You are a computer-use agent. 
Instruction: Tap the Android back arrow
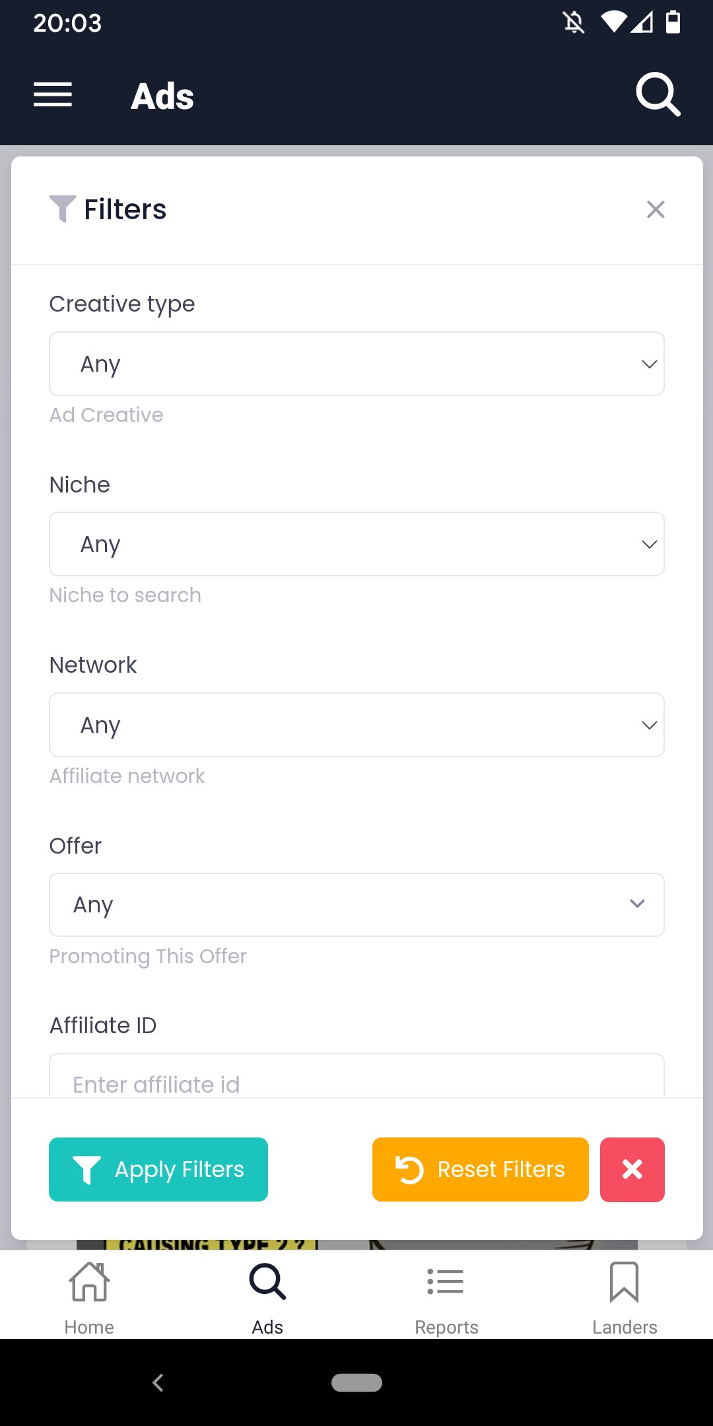point(158,1382)
